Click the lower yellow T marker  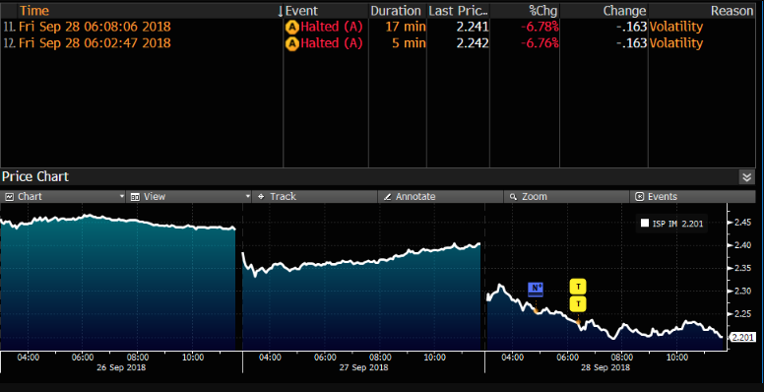point(578,304)
